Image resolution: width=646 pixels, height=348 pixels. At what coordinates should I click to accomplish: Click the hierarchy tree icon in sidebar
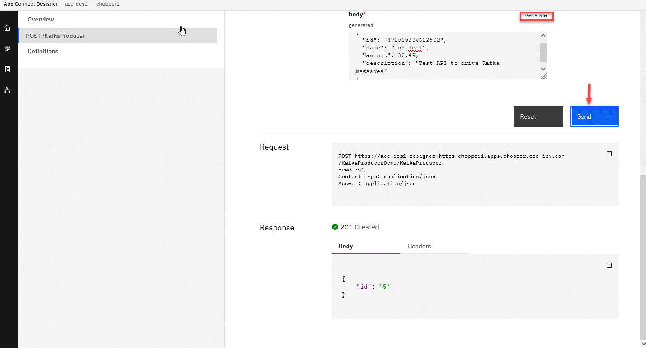[7, 90]
